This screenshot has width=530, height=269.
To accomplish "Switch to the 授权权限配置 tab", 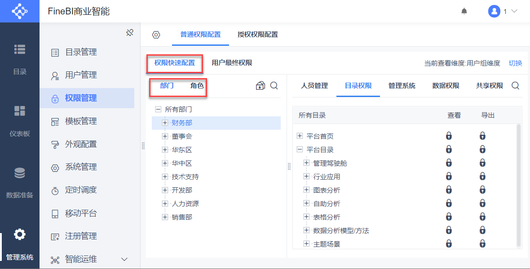I will 257,35.
